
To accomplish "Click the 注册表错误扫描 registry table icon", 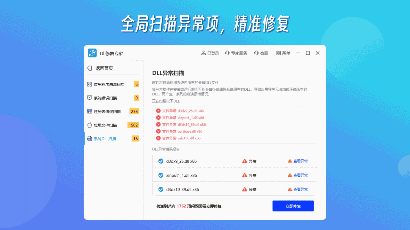I will coord(90,111).
